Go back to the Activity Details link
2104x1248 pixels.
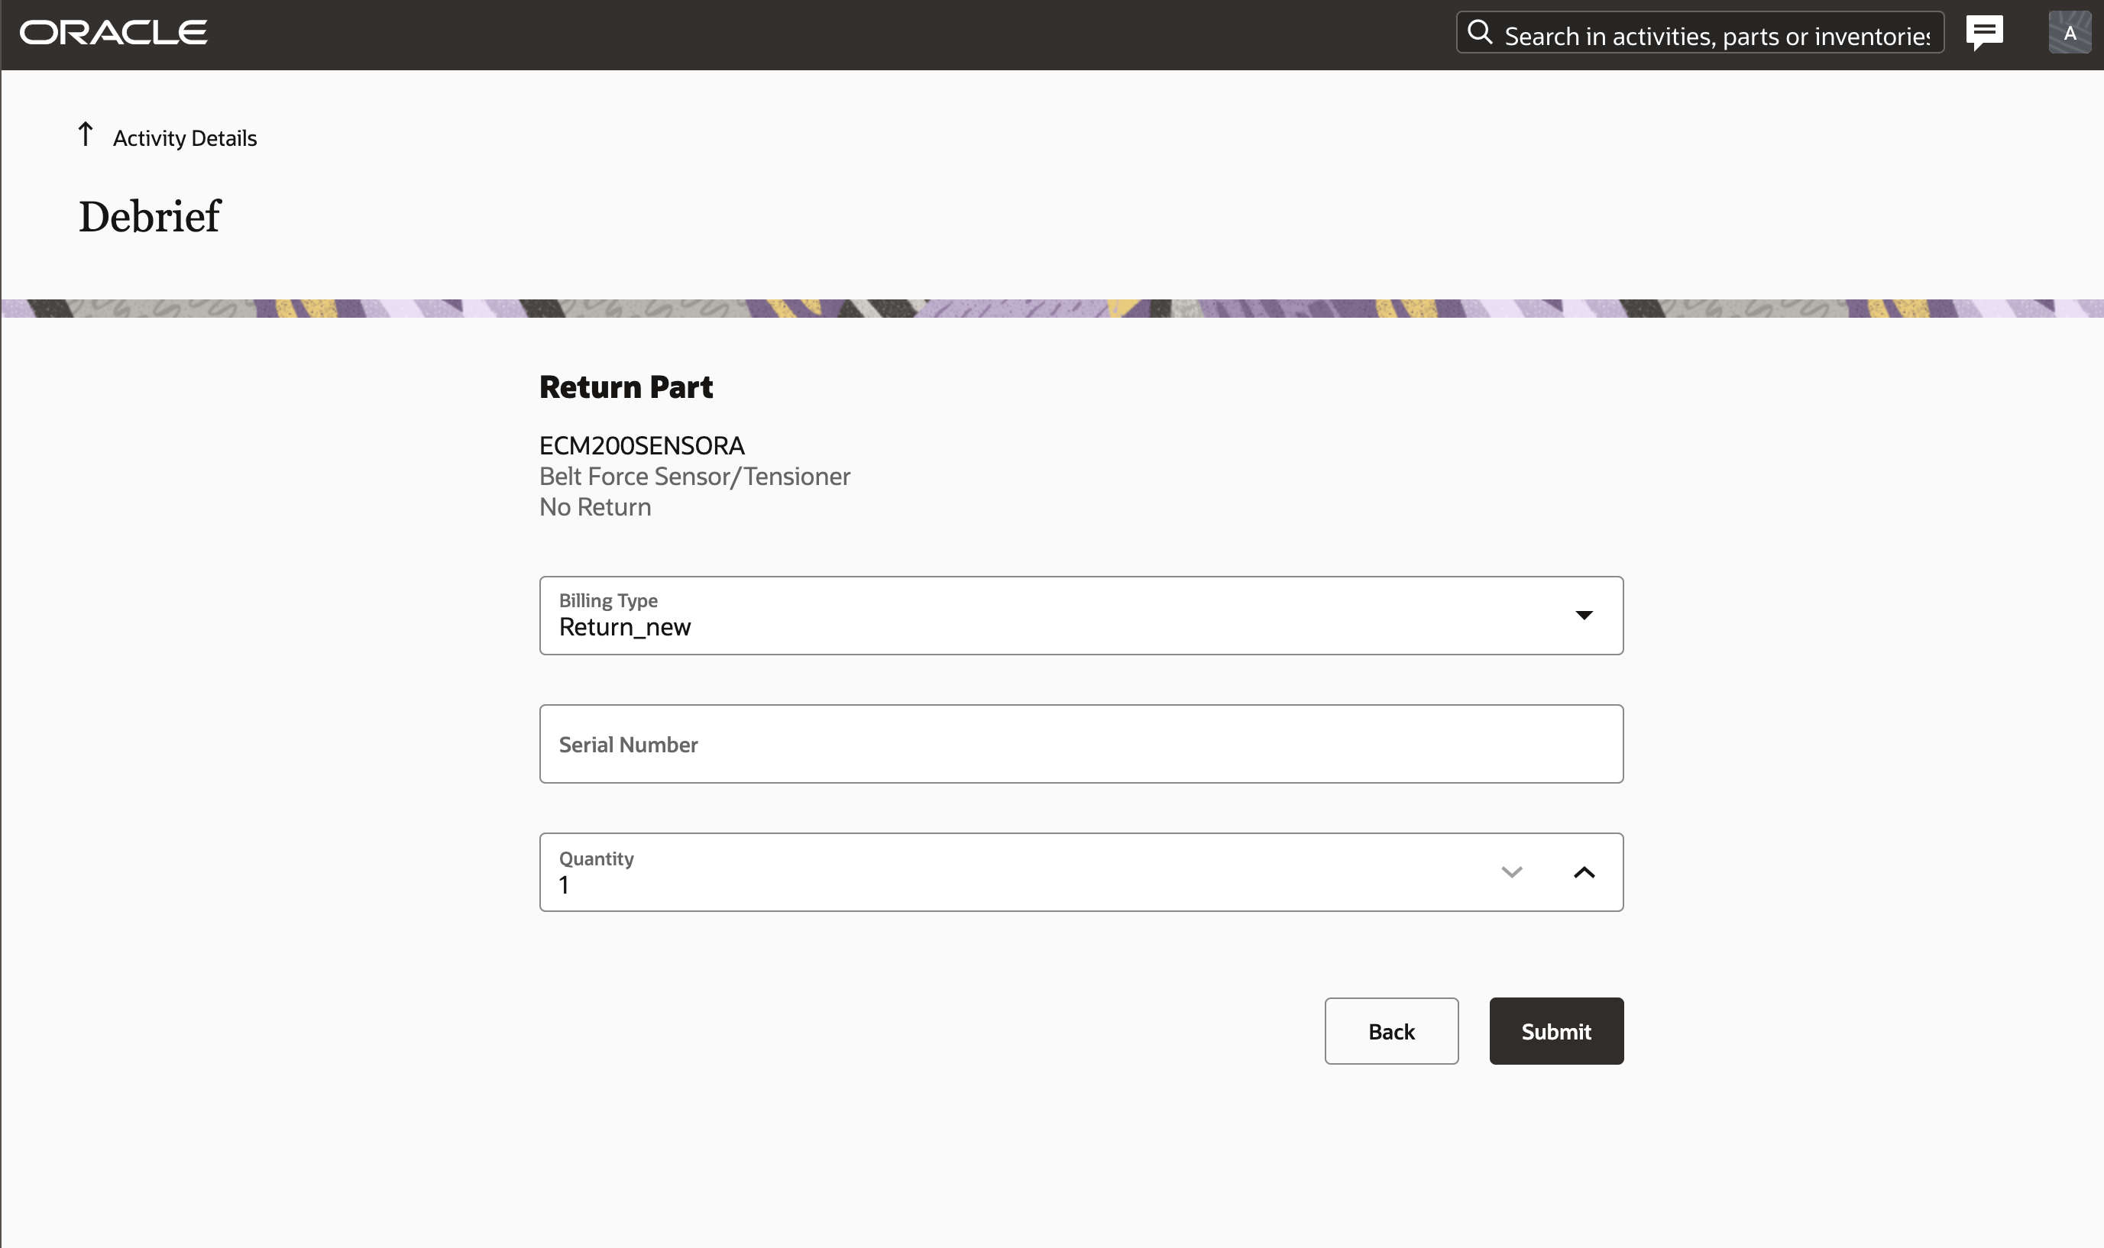185,138
